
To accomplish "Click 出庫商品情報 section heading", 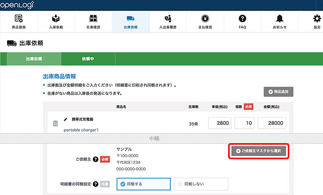I will [x=60, y=76].
